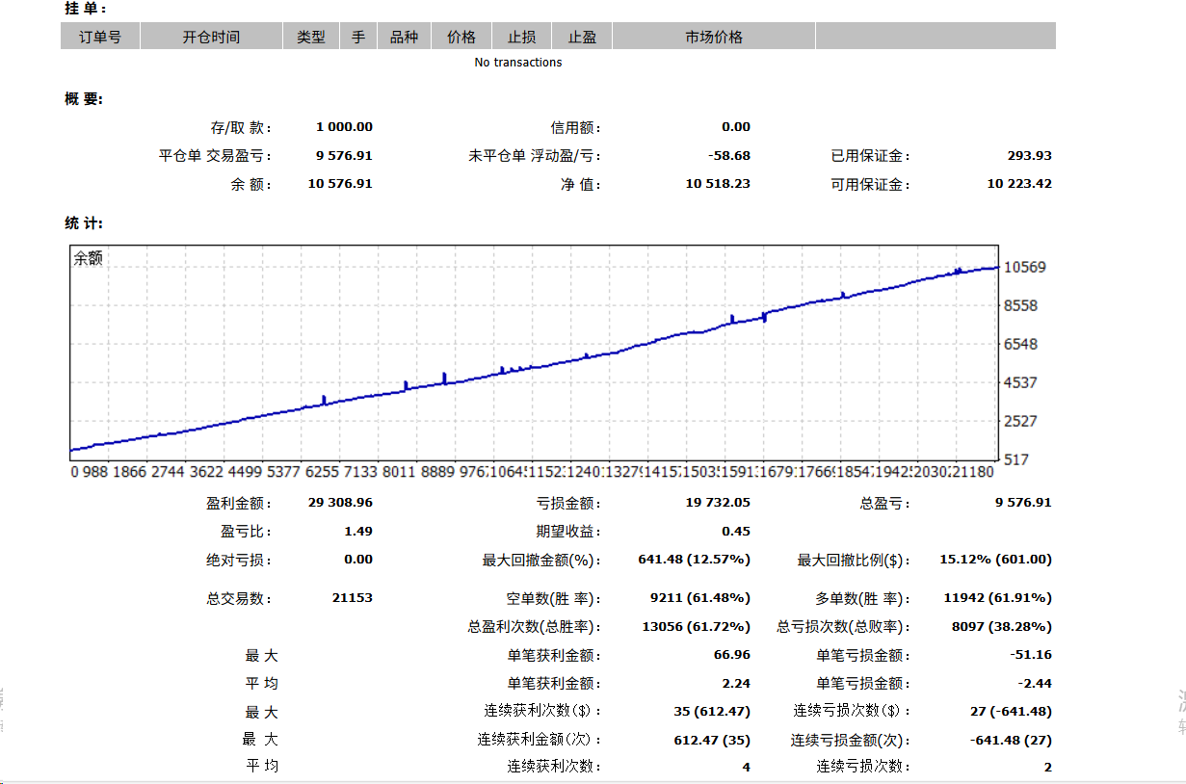Click the floating loss value -58.68
Viewport: 1186px width, 784px height.
(728, 155)
